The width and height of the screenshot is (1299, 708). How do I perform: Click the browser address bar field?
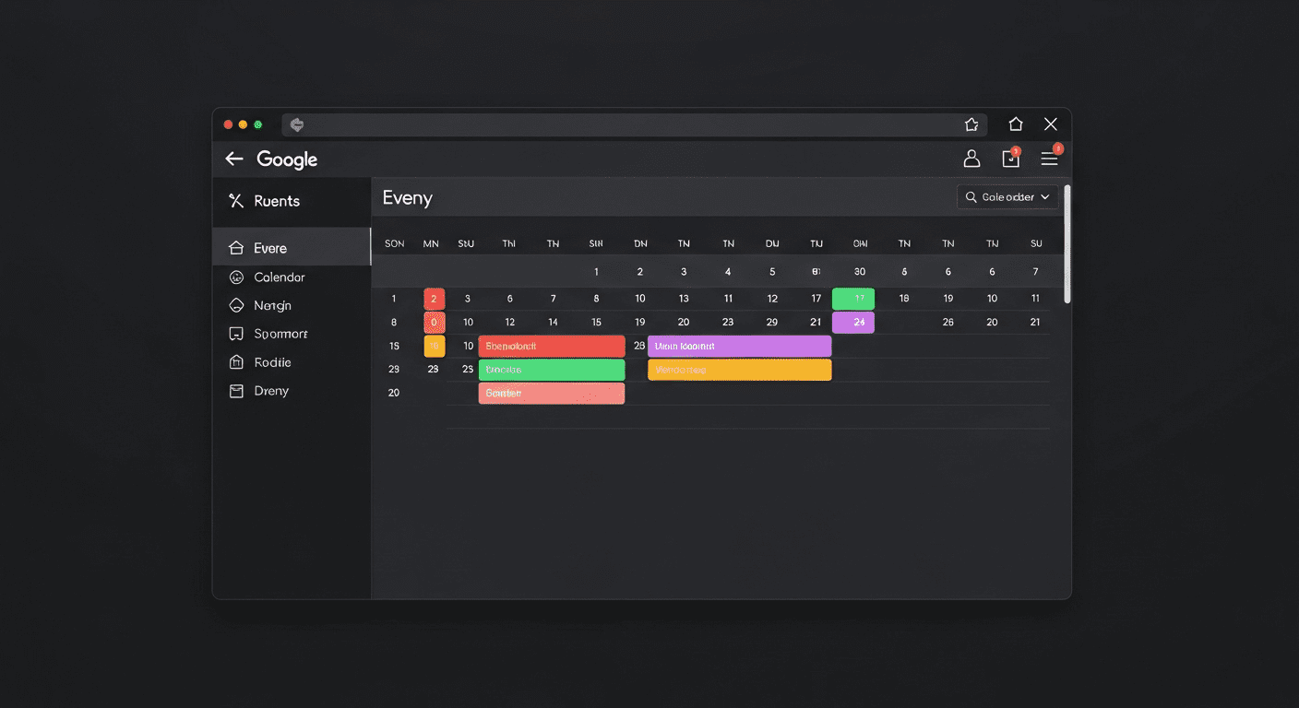[634, 124]
